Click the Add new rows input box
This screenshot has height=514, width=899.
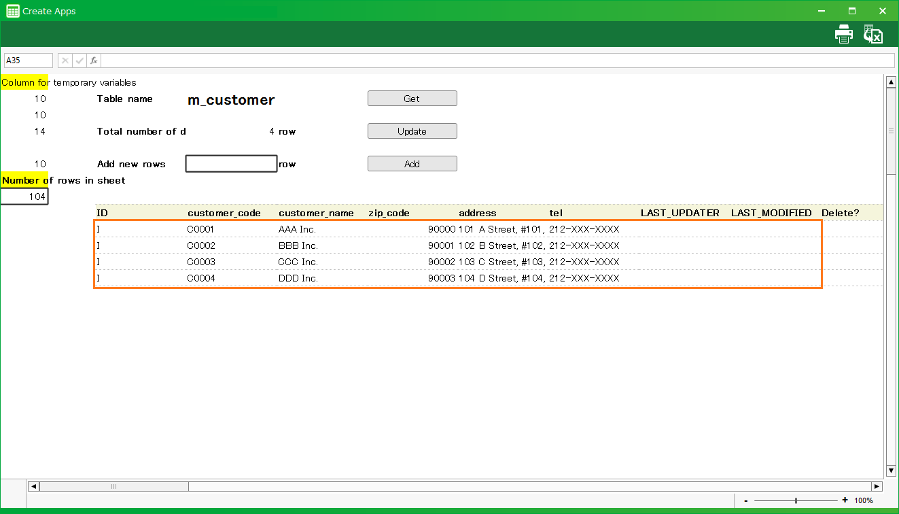coord(231,164)
